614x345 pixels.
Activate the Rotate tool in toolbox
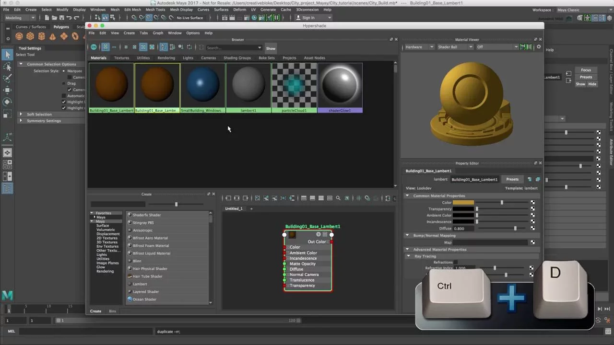point(7,102)
